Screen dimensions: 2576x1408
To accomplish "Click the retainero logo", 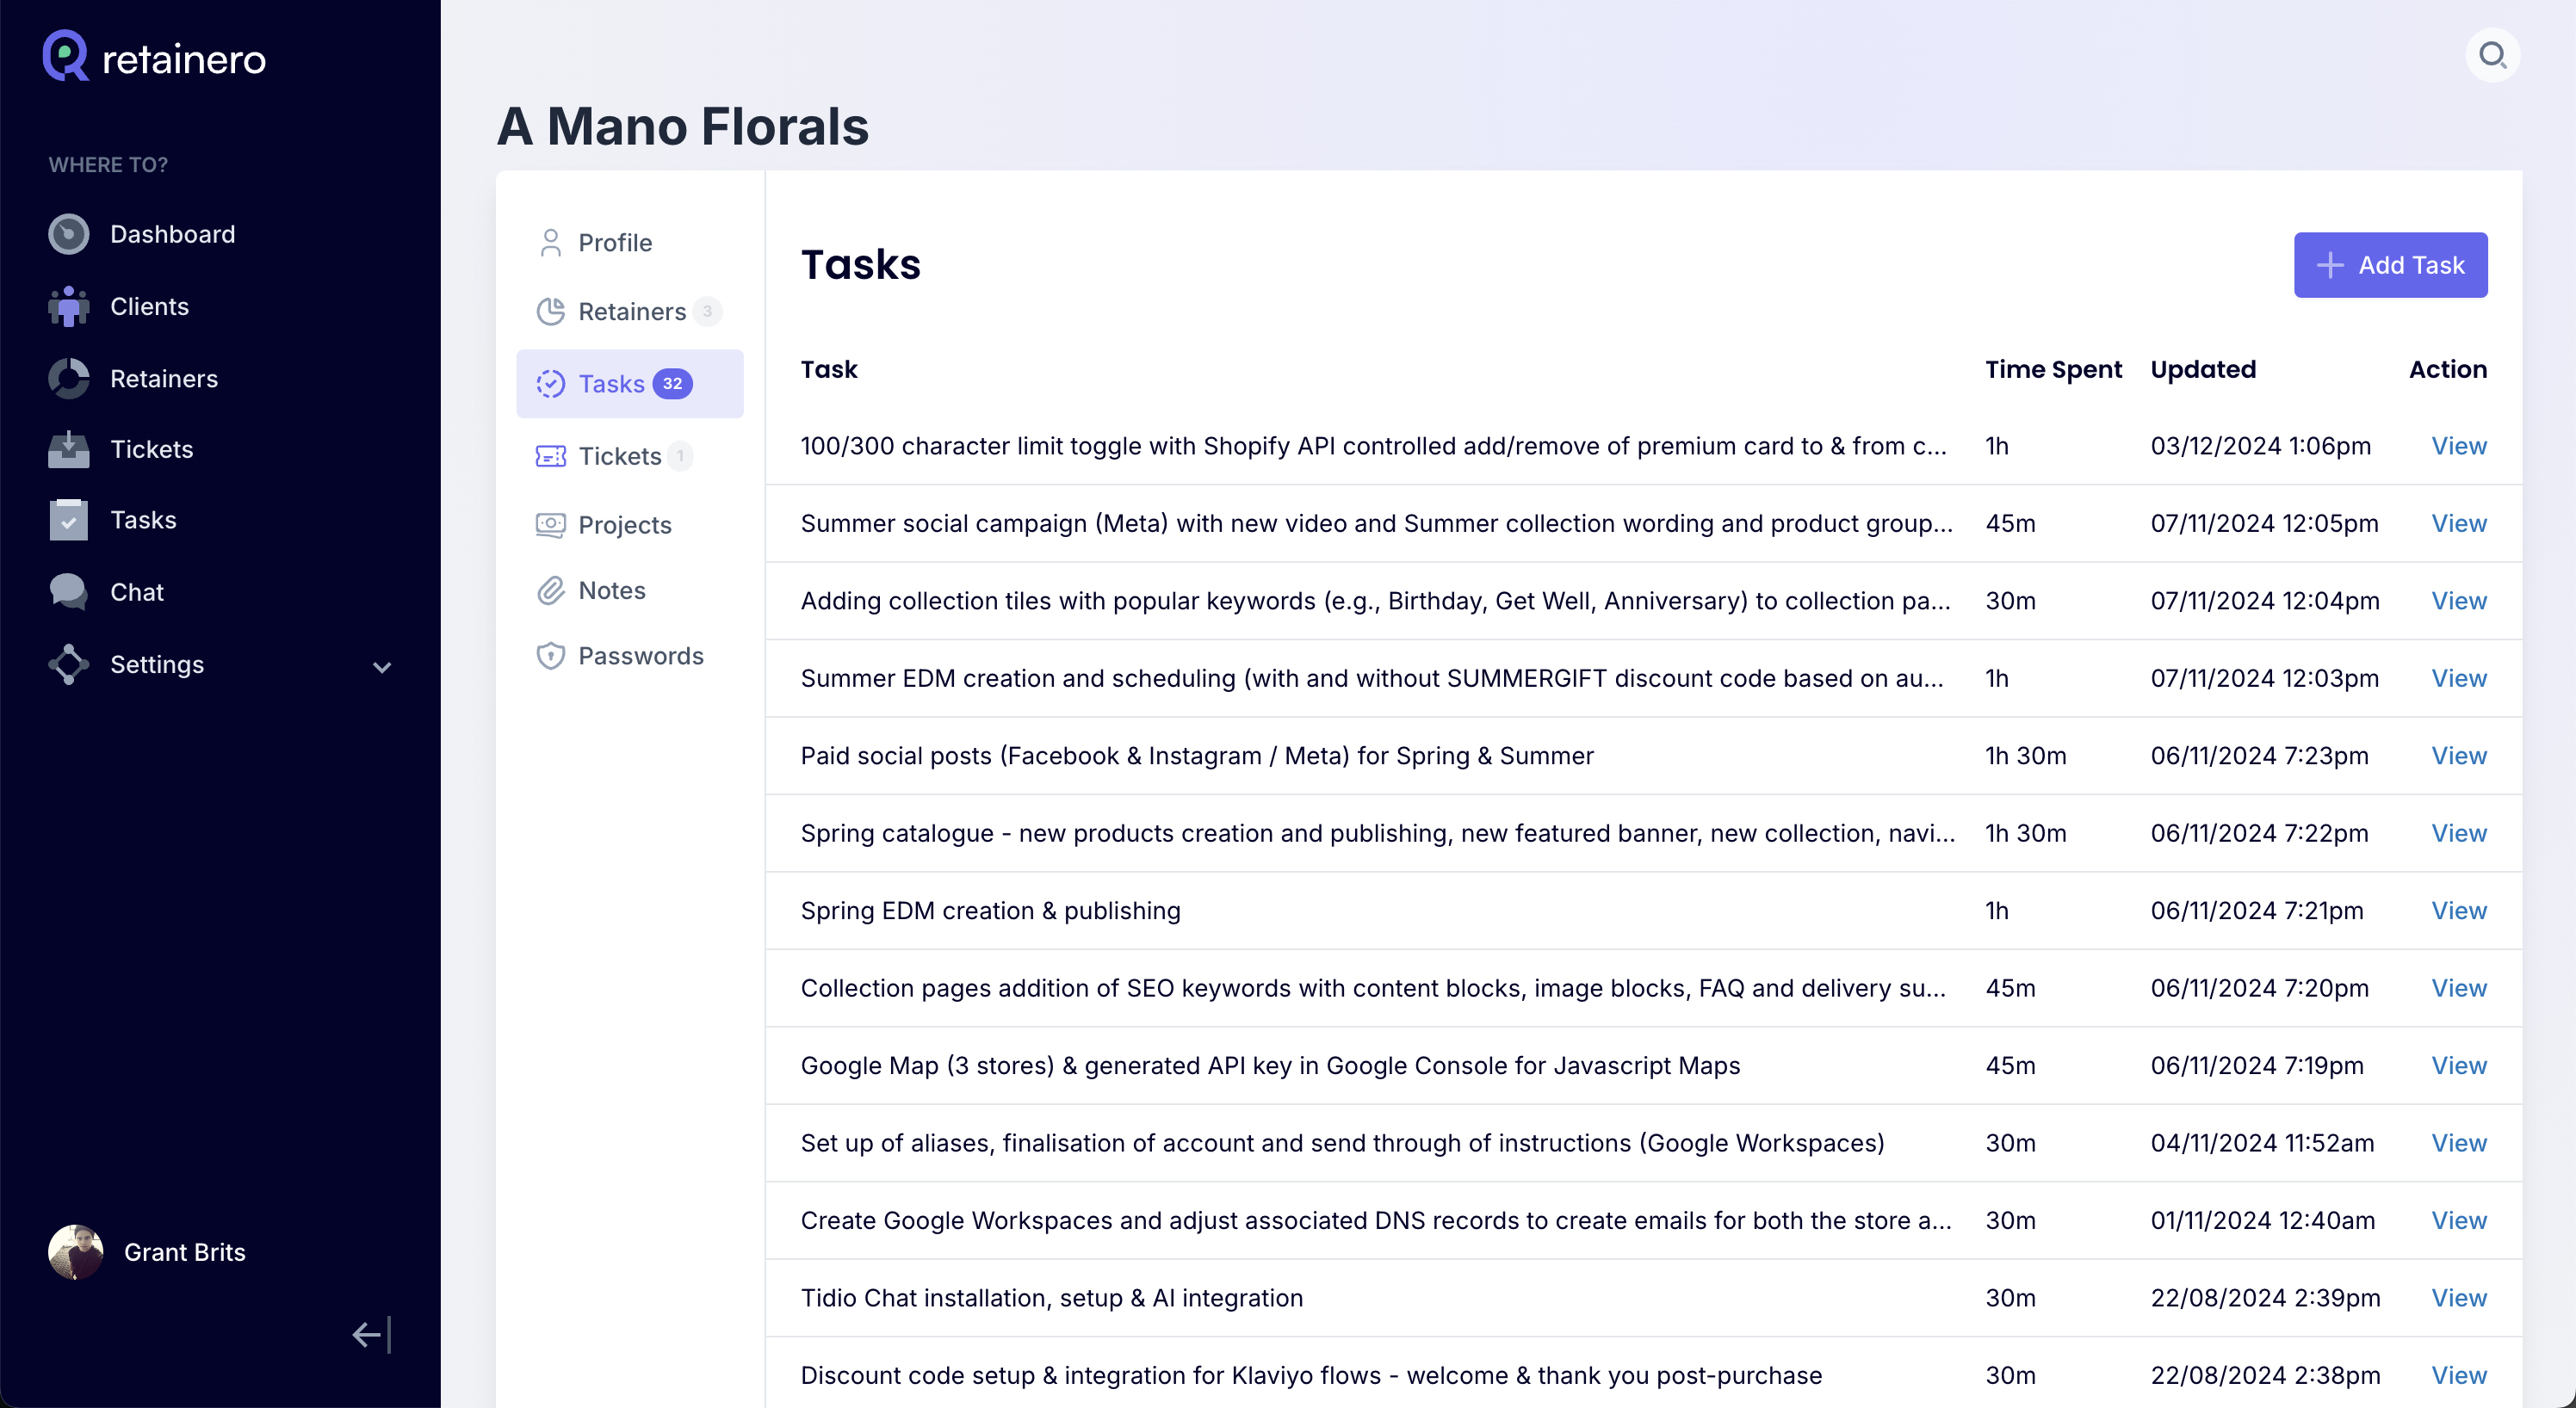I will point(155,57).
